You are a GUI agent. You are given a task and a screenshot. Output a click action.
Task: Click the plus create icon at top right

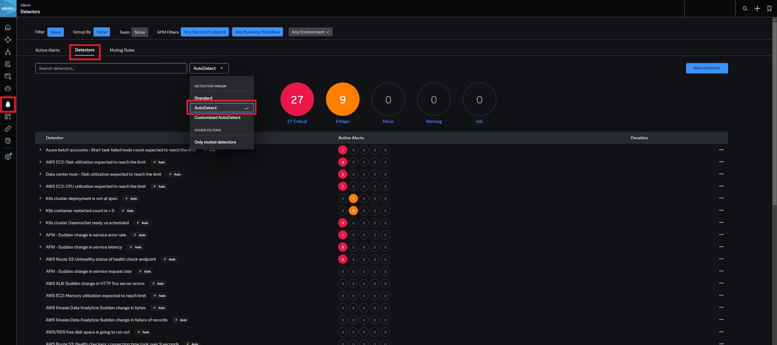click(757, 8)
